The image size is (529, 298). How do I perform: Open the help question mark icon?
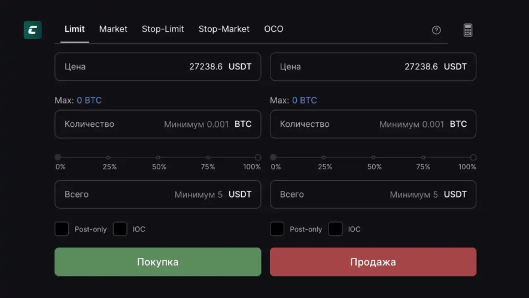436,30
